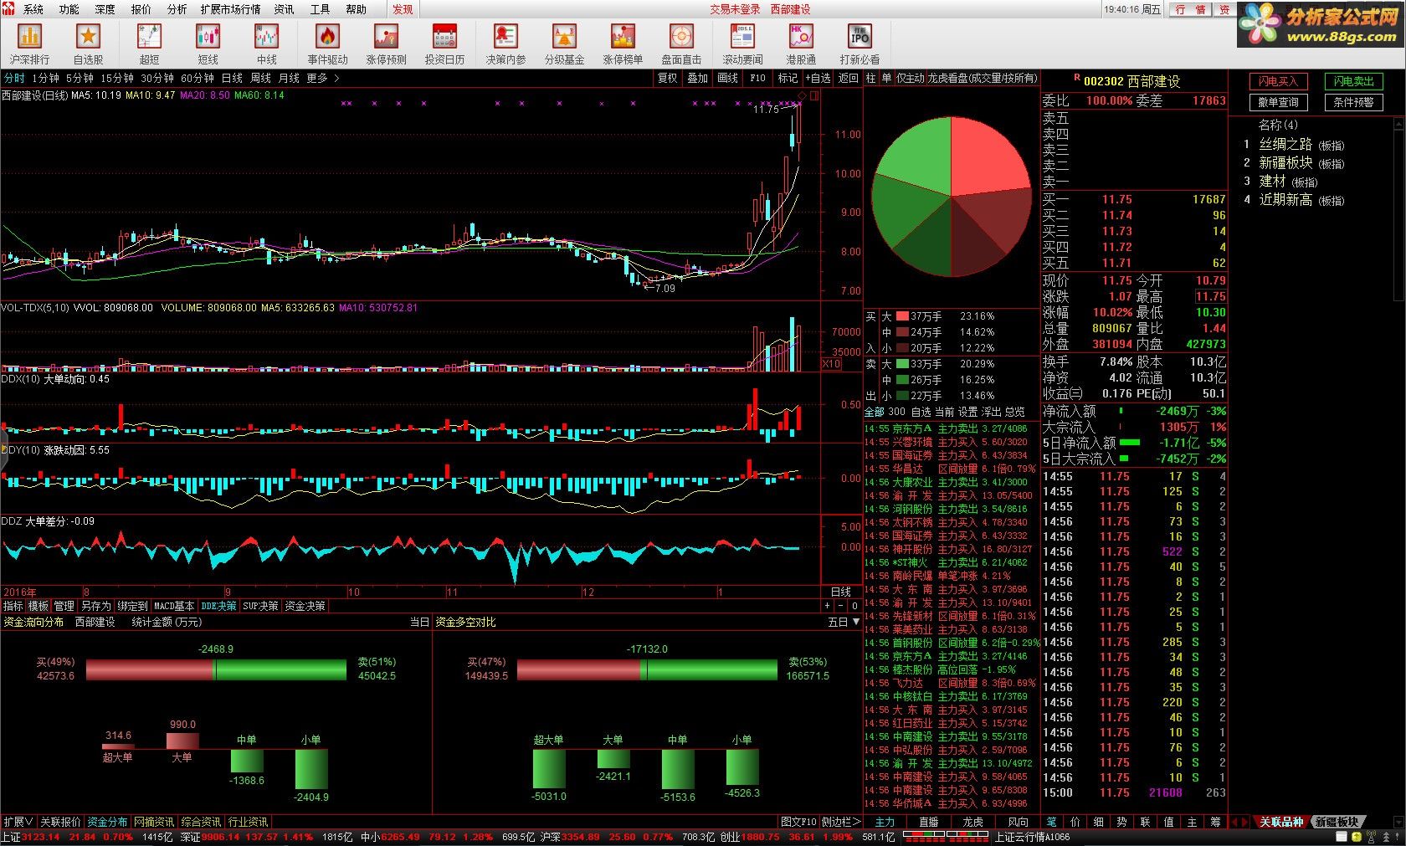
Task: Select 丝绸之路 in the sector list
Action: 1285,144
